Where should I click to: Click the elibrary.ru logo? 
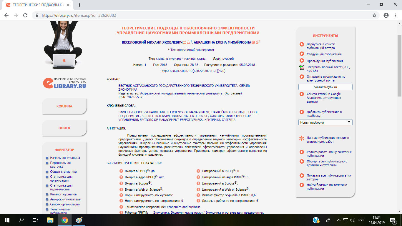point(64,83)
